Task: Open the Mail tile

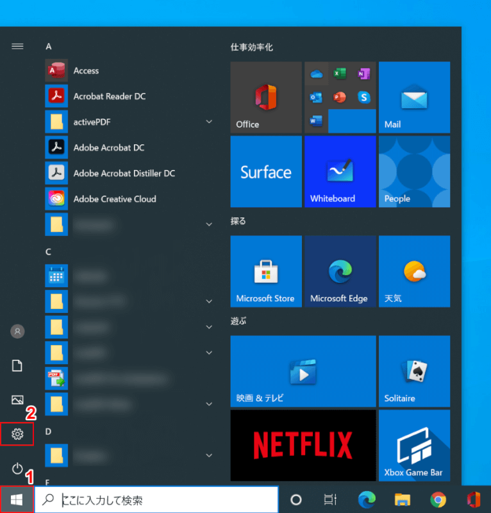Action: click(x=414, y=97)
